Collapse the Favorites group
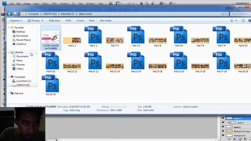The height and width of the screenshot is (141, 251). [9, 28]
